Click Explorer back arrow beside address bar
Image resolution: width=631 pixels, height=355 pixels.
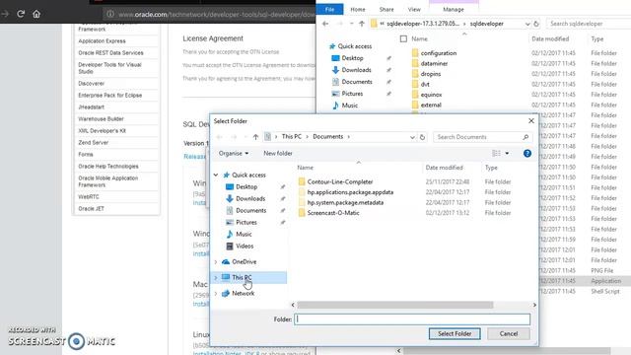click(325, 24)
